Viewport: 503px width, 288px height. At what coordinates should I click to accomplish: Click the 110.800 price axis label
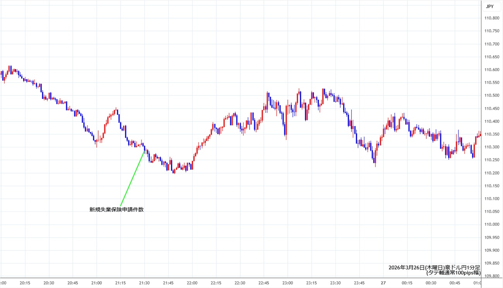(x=491, y=18)
